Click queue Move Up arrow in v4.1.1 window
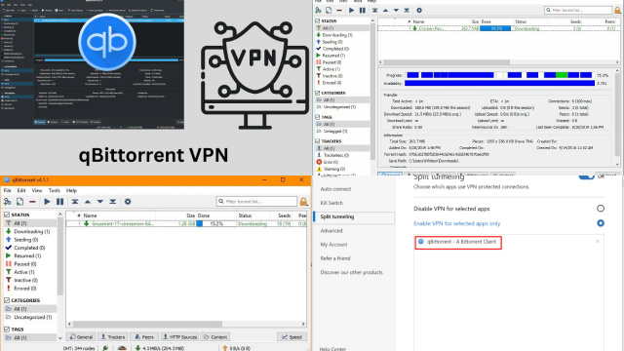This screenshot has height=351, width=624. 88,202
